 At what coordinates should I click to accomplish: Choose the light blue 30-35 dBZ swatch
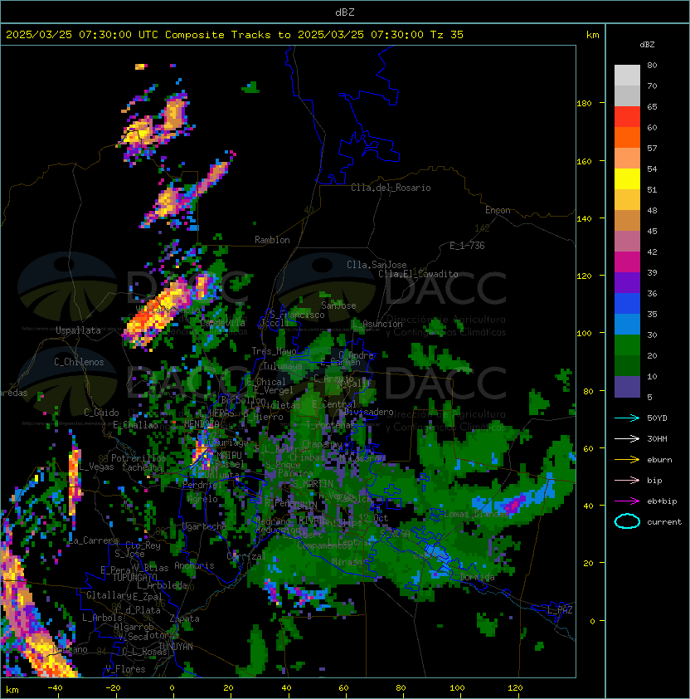click(x=627, y=324)
